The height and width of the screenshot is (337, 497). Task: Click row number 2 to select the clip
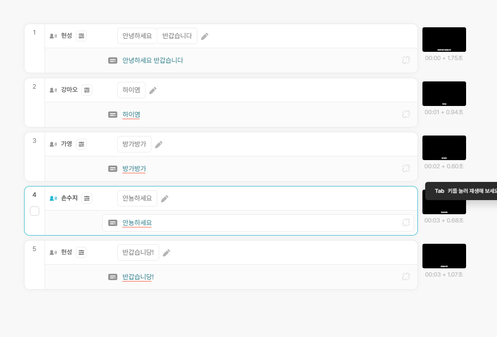(x=35, y=86)
